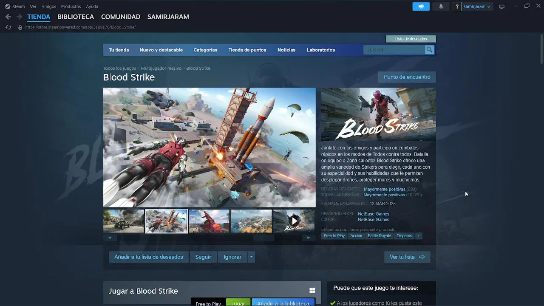Viewport: 544px width, 306px height.
Task: Click the Blood Strike breadcrumb link
Action: (x=198, y=68)
